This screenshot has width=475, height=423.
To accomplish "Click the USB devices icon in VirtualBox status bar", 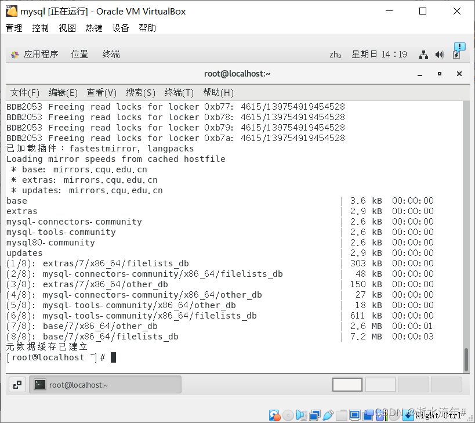I will [328, 415].
